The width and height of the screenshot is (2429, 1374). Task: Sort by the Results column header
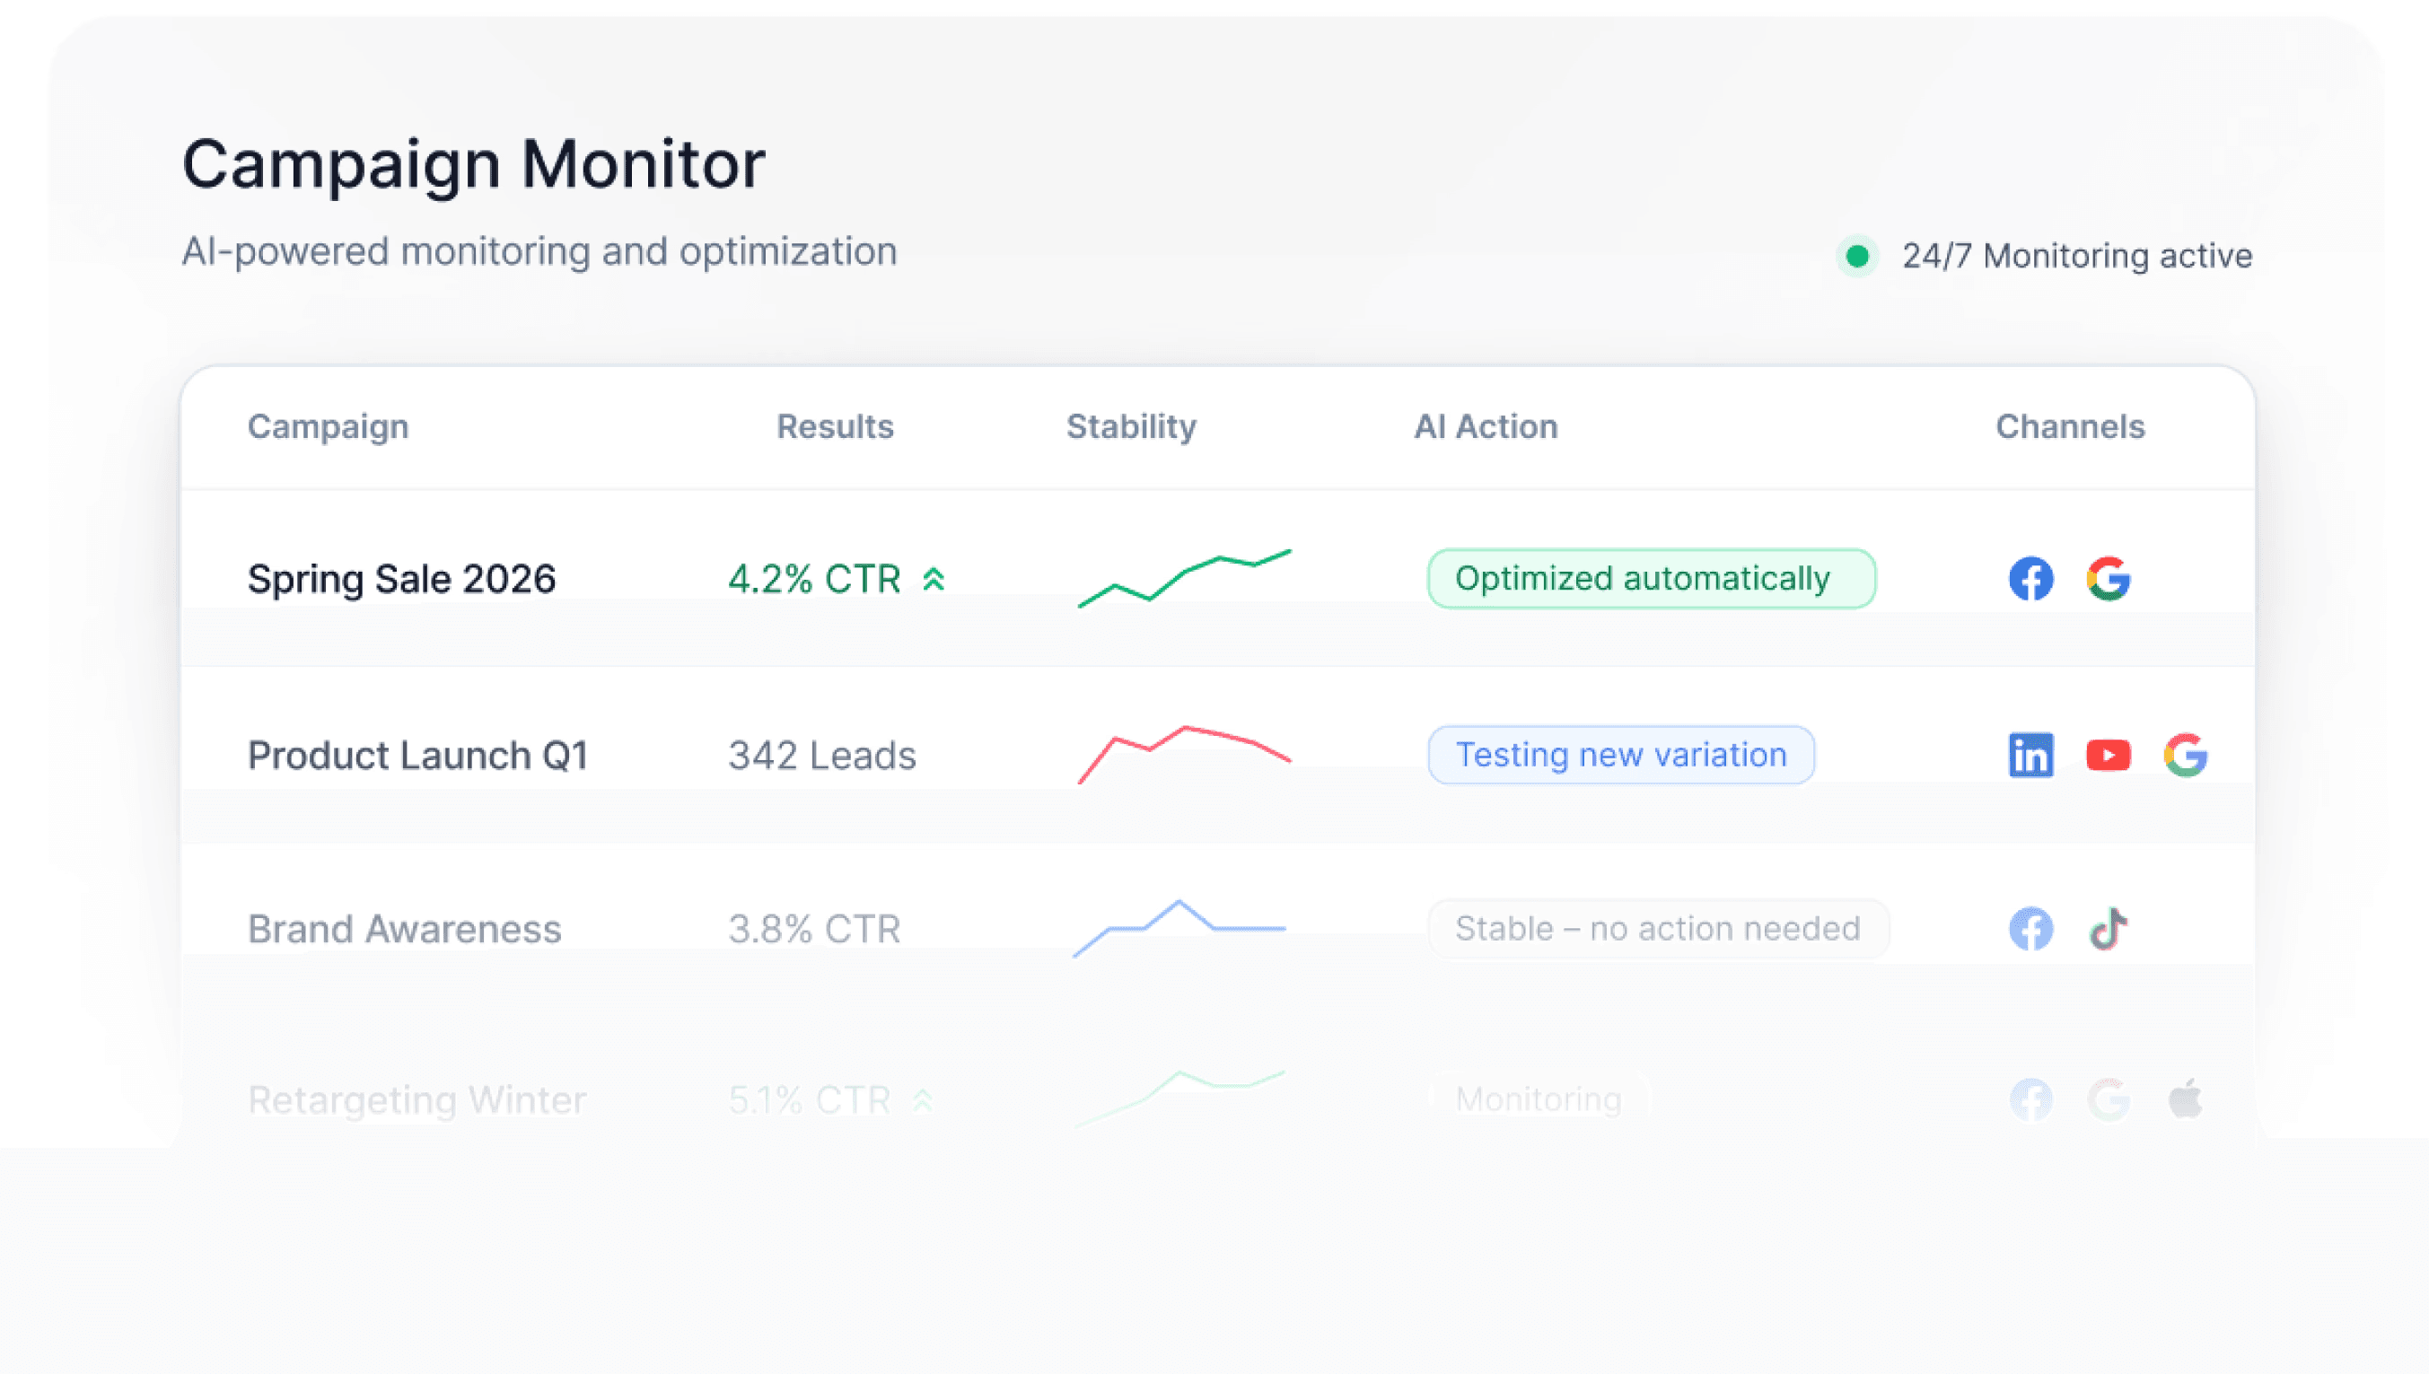[x=834, y=426]
